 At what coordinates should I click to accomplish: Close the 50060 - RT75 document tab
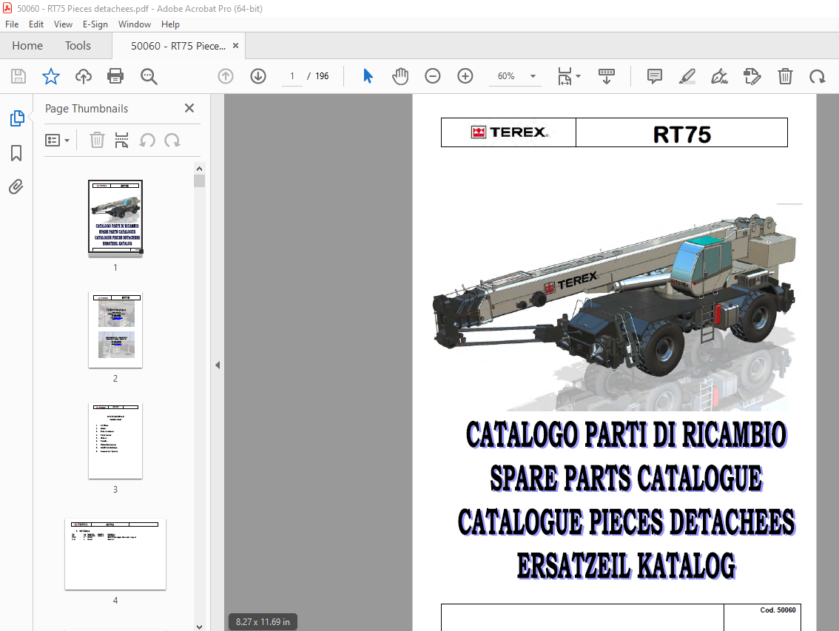[235, 46]
